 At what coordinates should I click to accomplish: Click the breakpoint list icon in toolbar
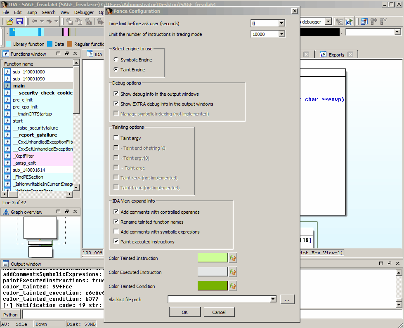coord(364,21)
